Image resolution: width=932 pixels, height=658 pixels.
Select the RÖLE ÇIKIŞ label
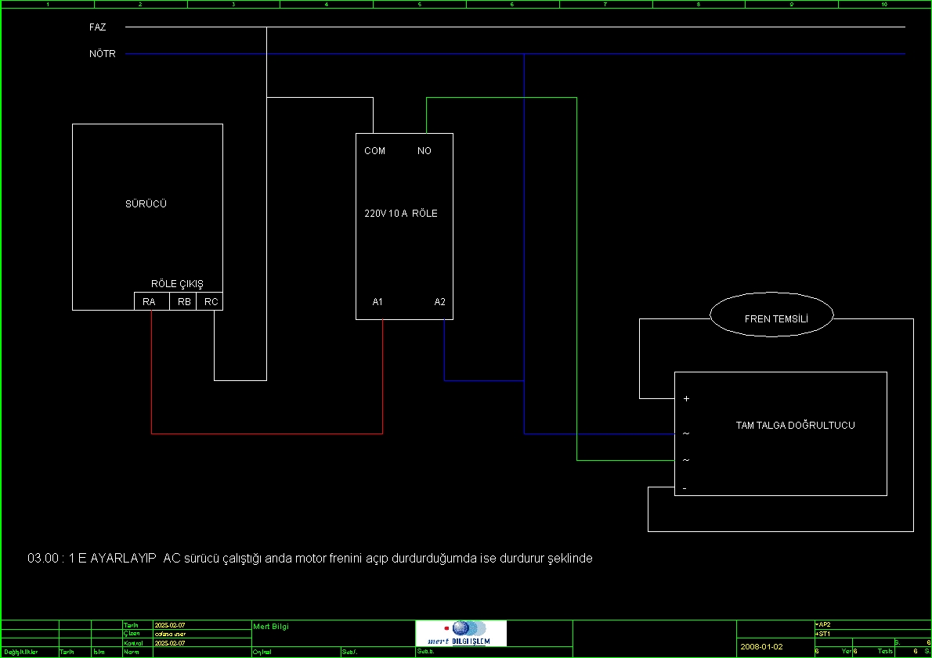177,284
